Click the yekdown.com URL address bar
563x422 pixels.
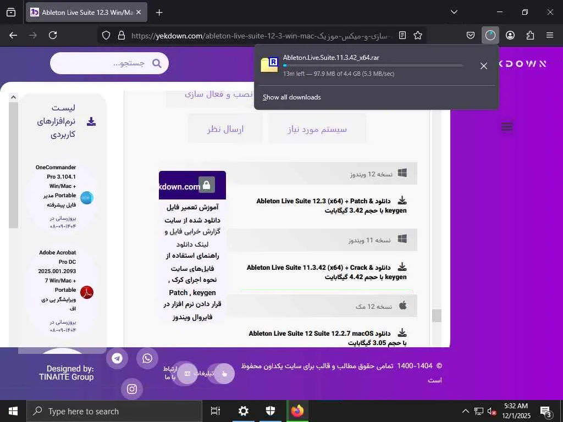(261, 36)
